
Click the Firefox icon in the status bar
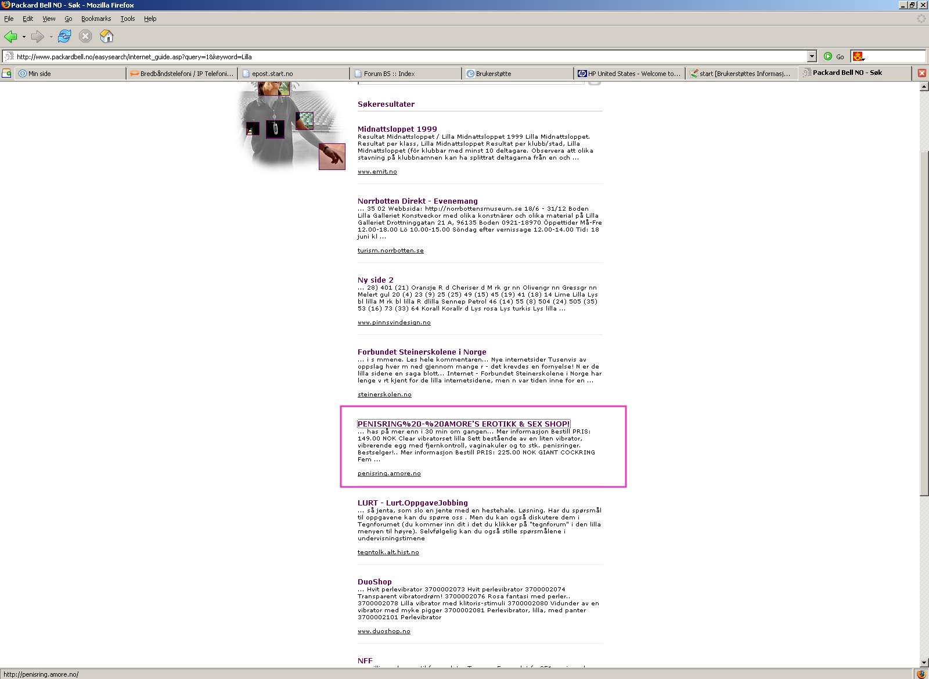[921, 674]
